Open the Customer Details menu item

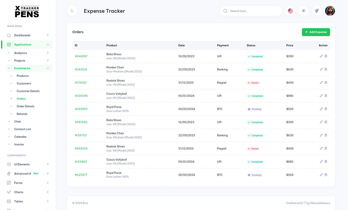(x=27, y=91)
